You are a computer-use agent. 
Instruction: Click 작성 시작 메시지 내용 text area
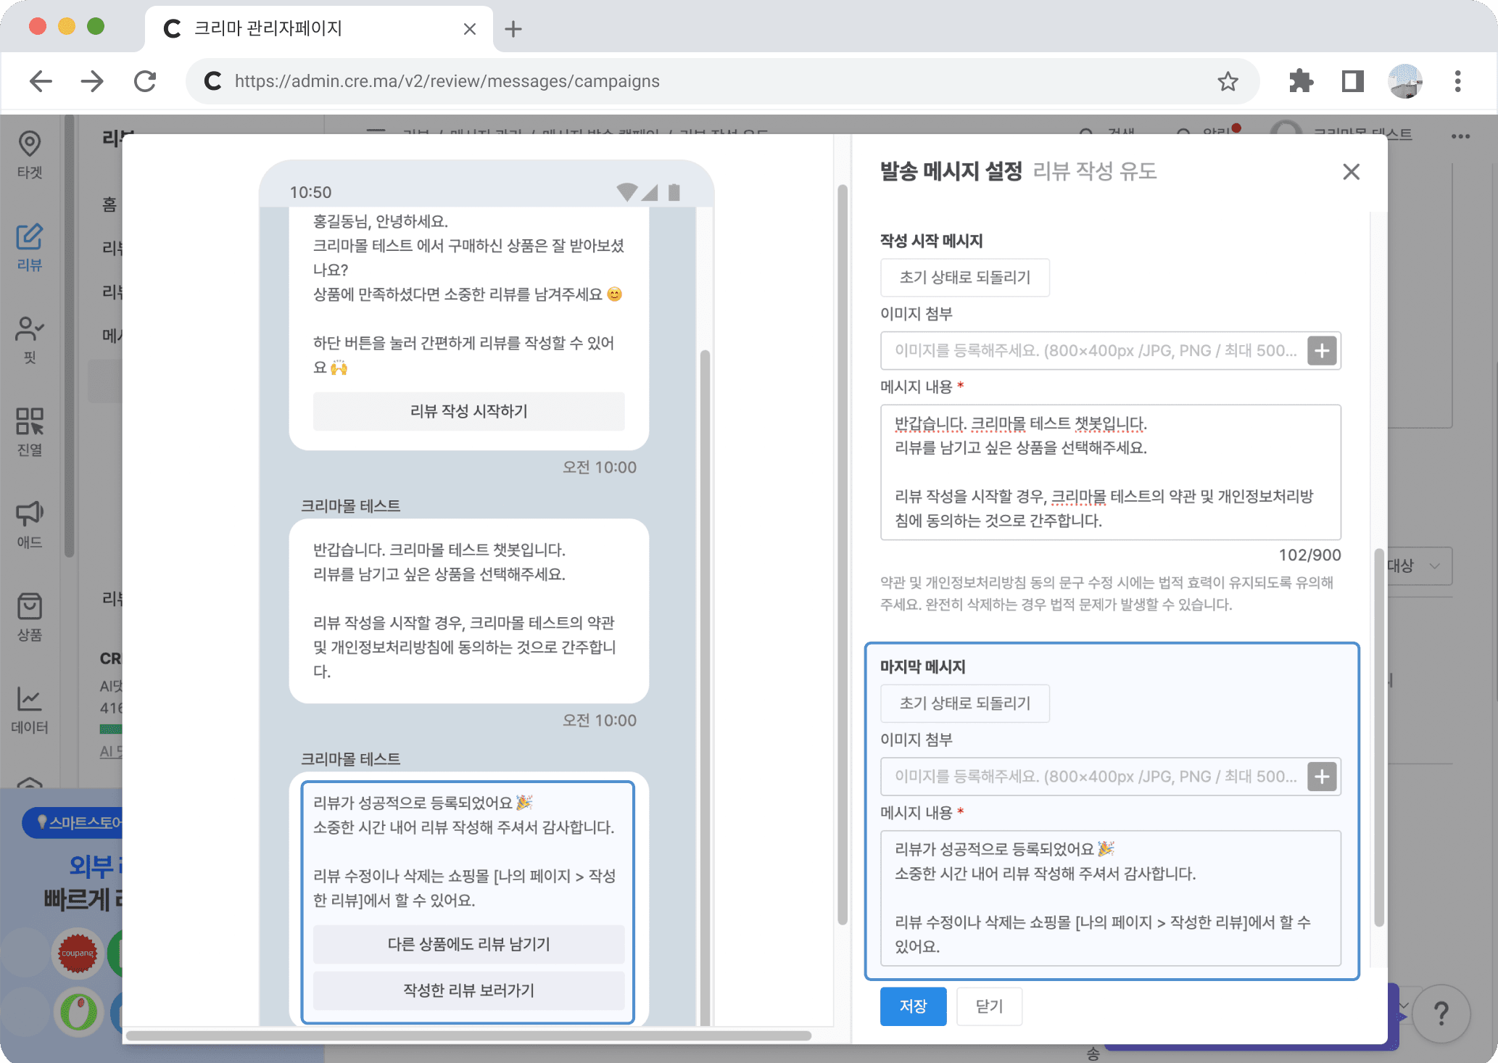coord(1110,472)
